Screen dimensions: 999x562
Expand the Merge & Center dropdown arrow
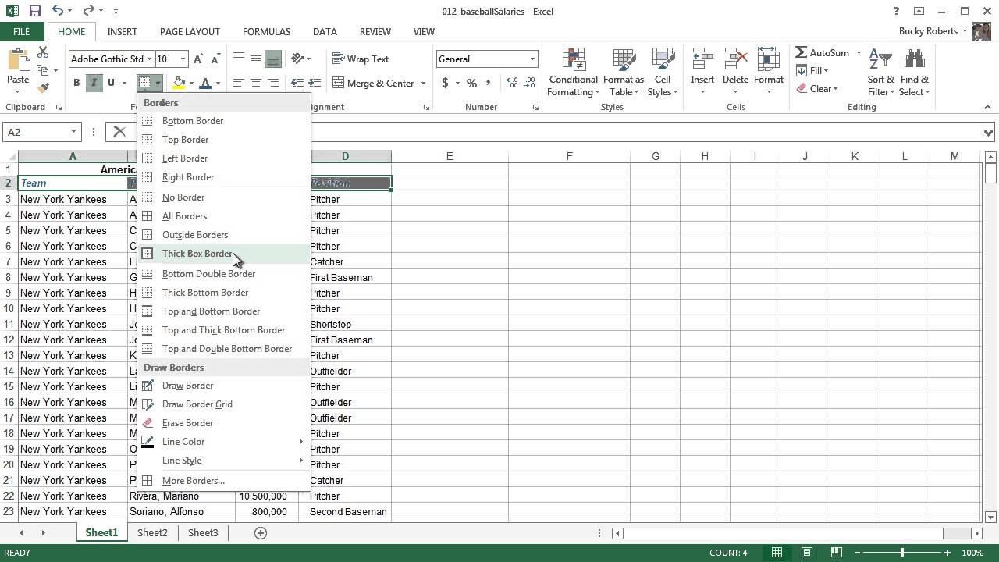(423, 83)
